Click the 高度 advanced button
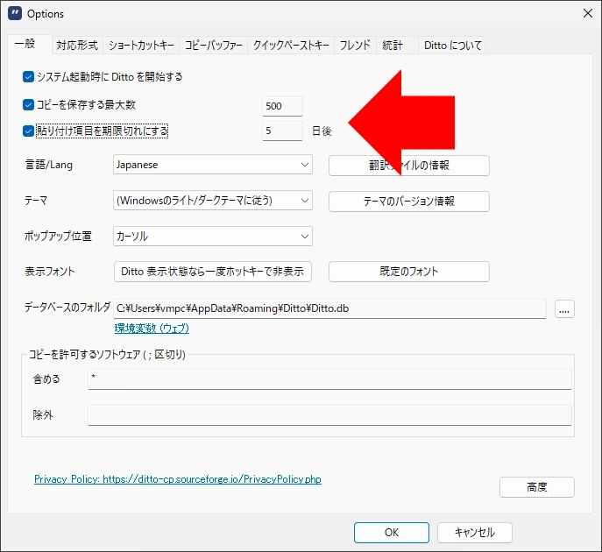Image resolution: width=602 pixels, height=552 pixels. point(536,487)
